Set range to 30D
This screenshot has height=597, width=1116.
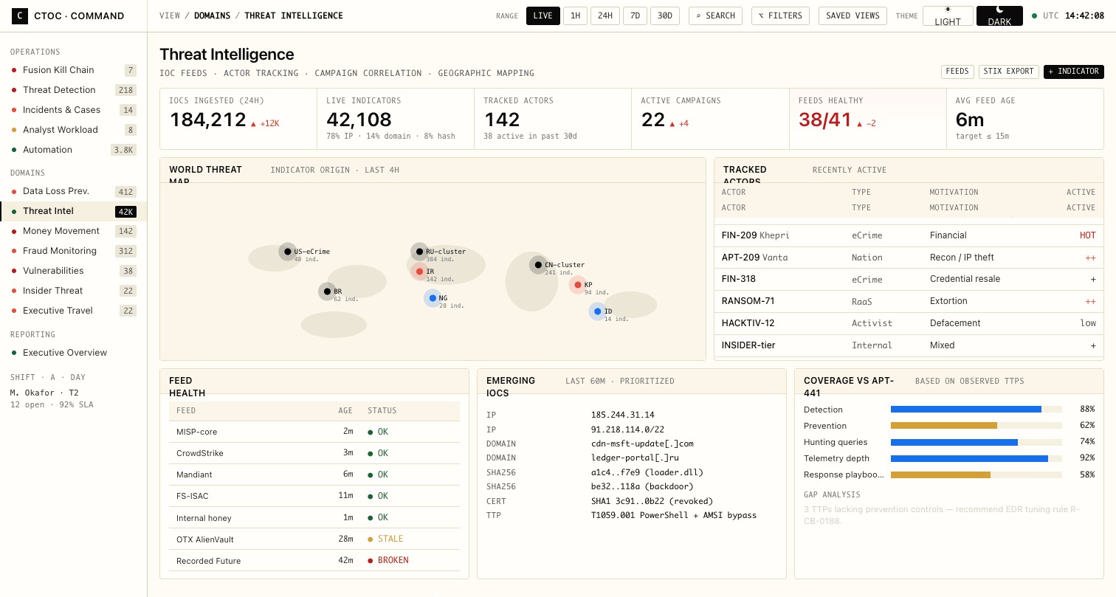(665, 15)
